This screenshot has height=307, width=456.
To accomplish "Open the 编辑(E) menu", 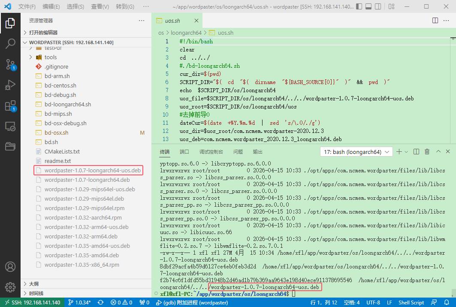I will 51,7.
